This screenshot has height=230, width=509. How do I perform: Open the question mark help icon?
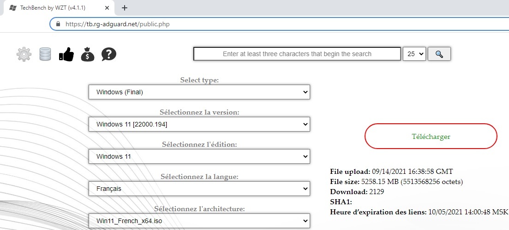[109, 54]
